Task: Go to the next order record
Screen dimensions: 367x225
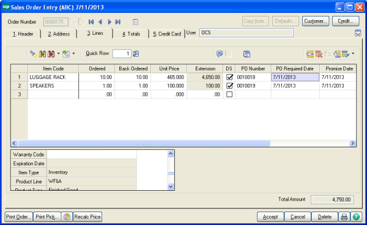Action: tap(109, 22)
